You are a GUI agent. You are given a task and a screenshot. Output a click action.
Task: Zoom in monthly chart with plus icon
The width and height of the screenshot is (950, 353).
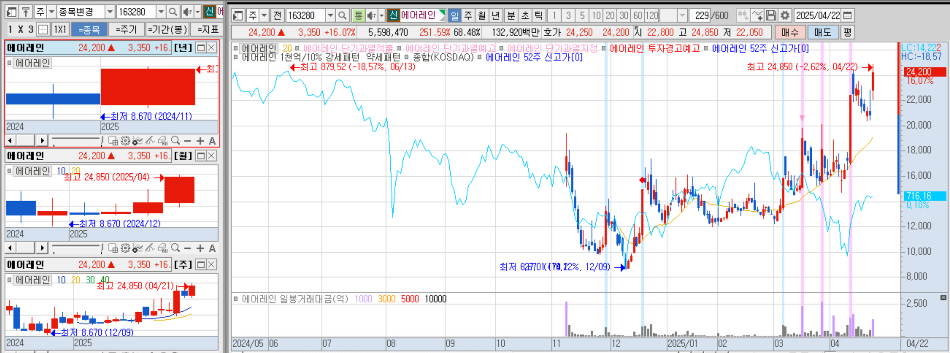[x=200, y=248]
